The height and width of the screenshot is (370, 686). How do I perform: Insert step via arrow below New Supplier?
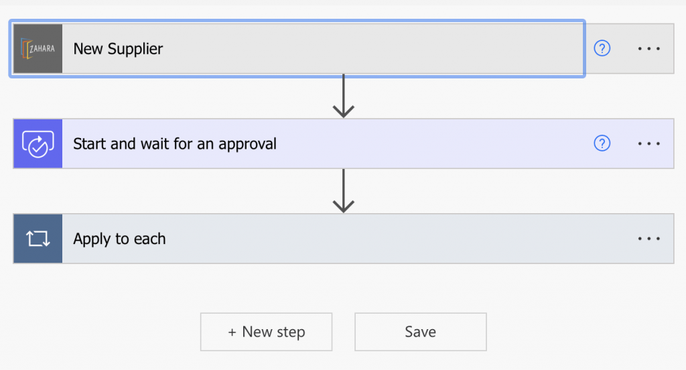coord(344,96)
